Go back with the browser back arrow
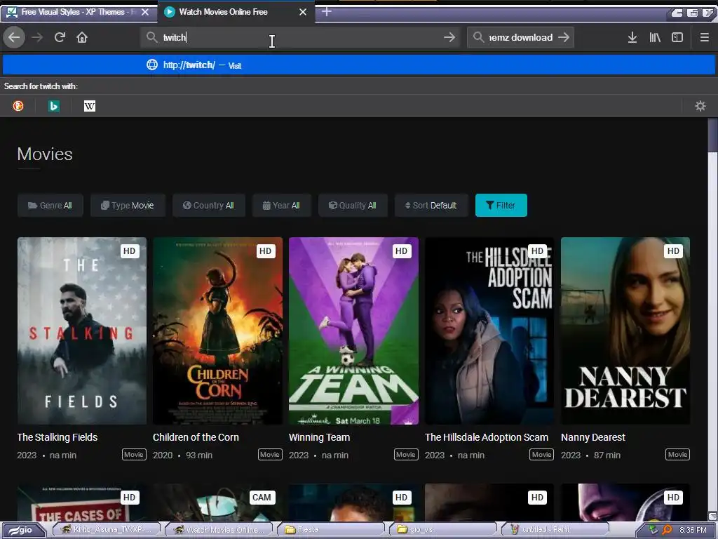718x539 pixels. tap(14, 37)
